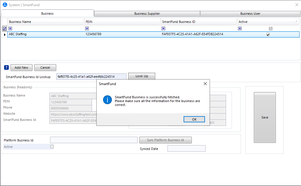301x186 pixels.
Task: Click the Phone label in readonly group
Action: coord(8,108)
